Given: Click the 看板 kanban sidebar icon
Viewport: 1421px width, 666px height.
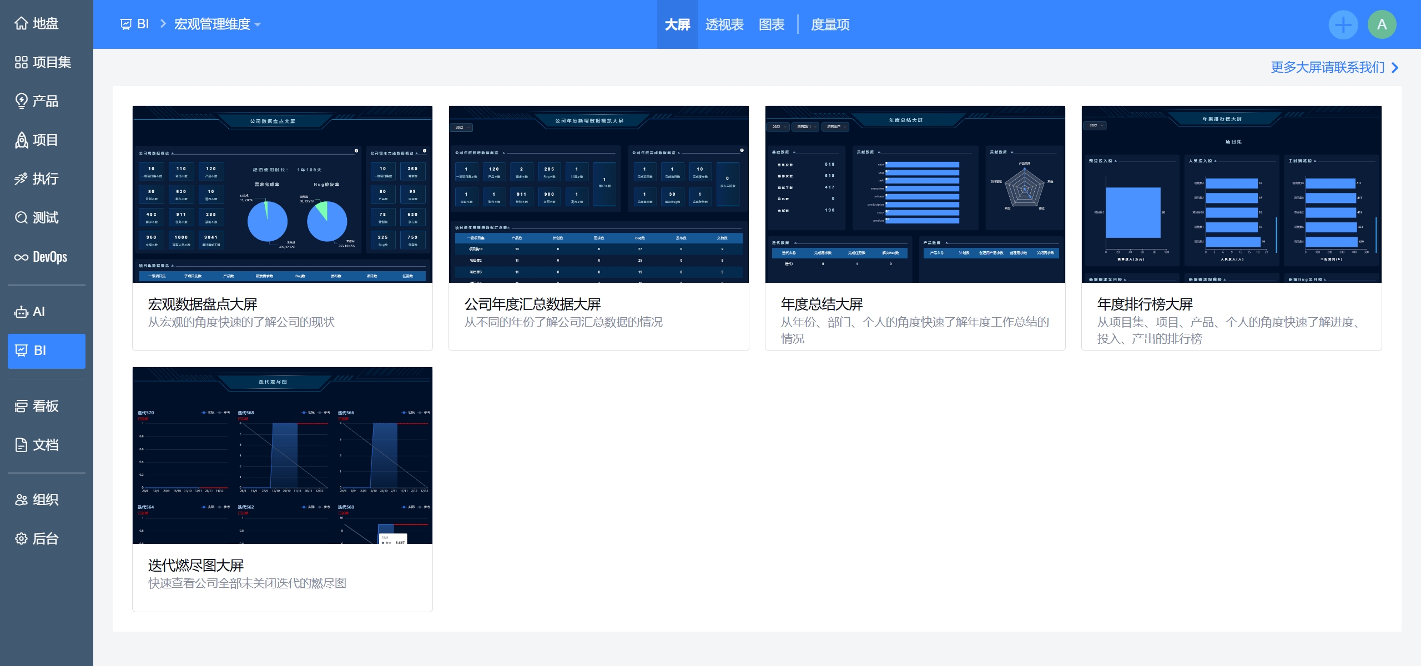Looking at the screenshot, I should click(x=21, y=406).
